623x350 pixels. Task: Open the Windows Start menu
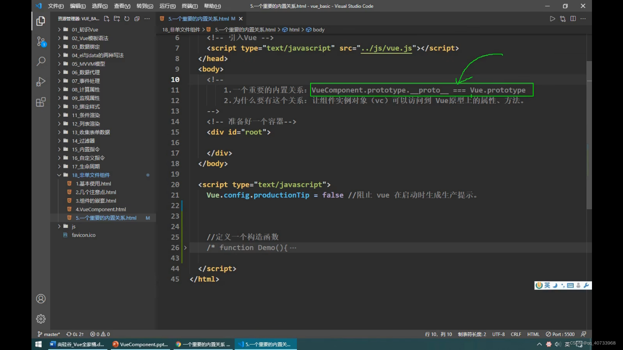(39, 344)
